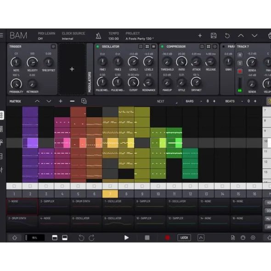The width and height of the screenshot is (271, 271).
Task: Stop playback with stop button
Action: tap(147, 238)
